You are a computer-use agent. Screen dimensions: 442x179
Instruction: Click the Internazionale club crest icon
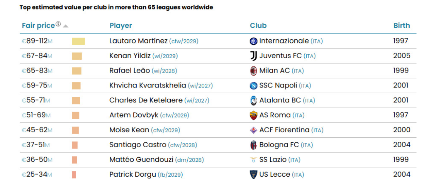click(254, 41)
